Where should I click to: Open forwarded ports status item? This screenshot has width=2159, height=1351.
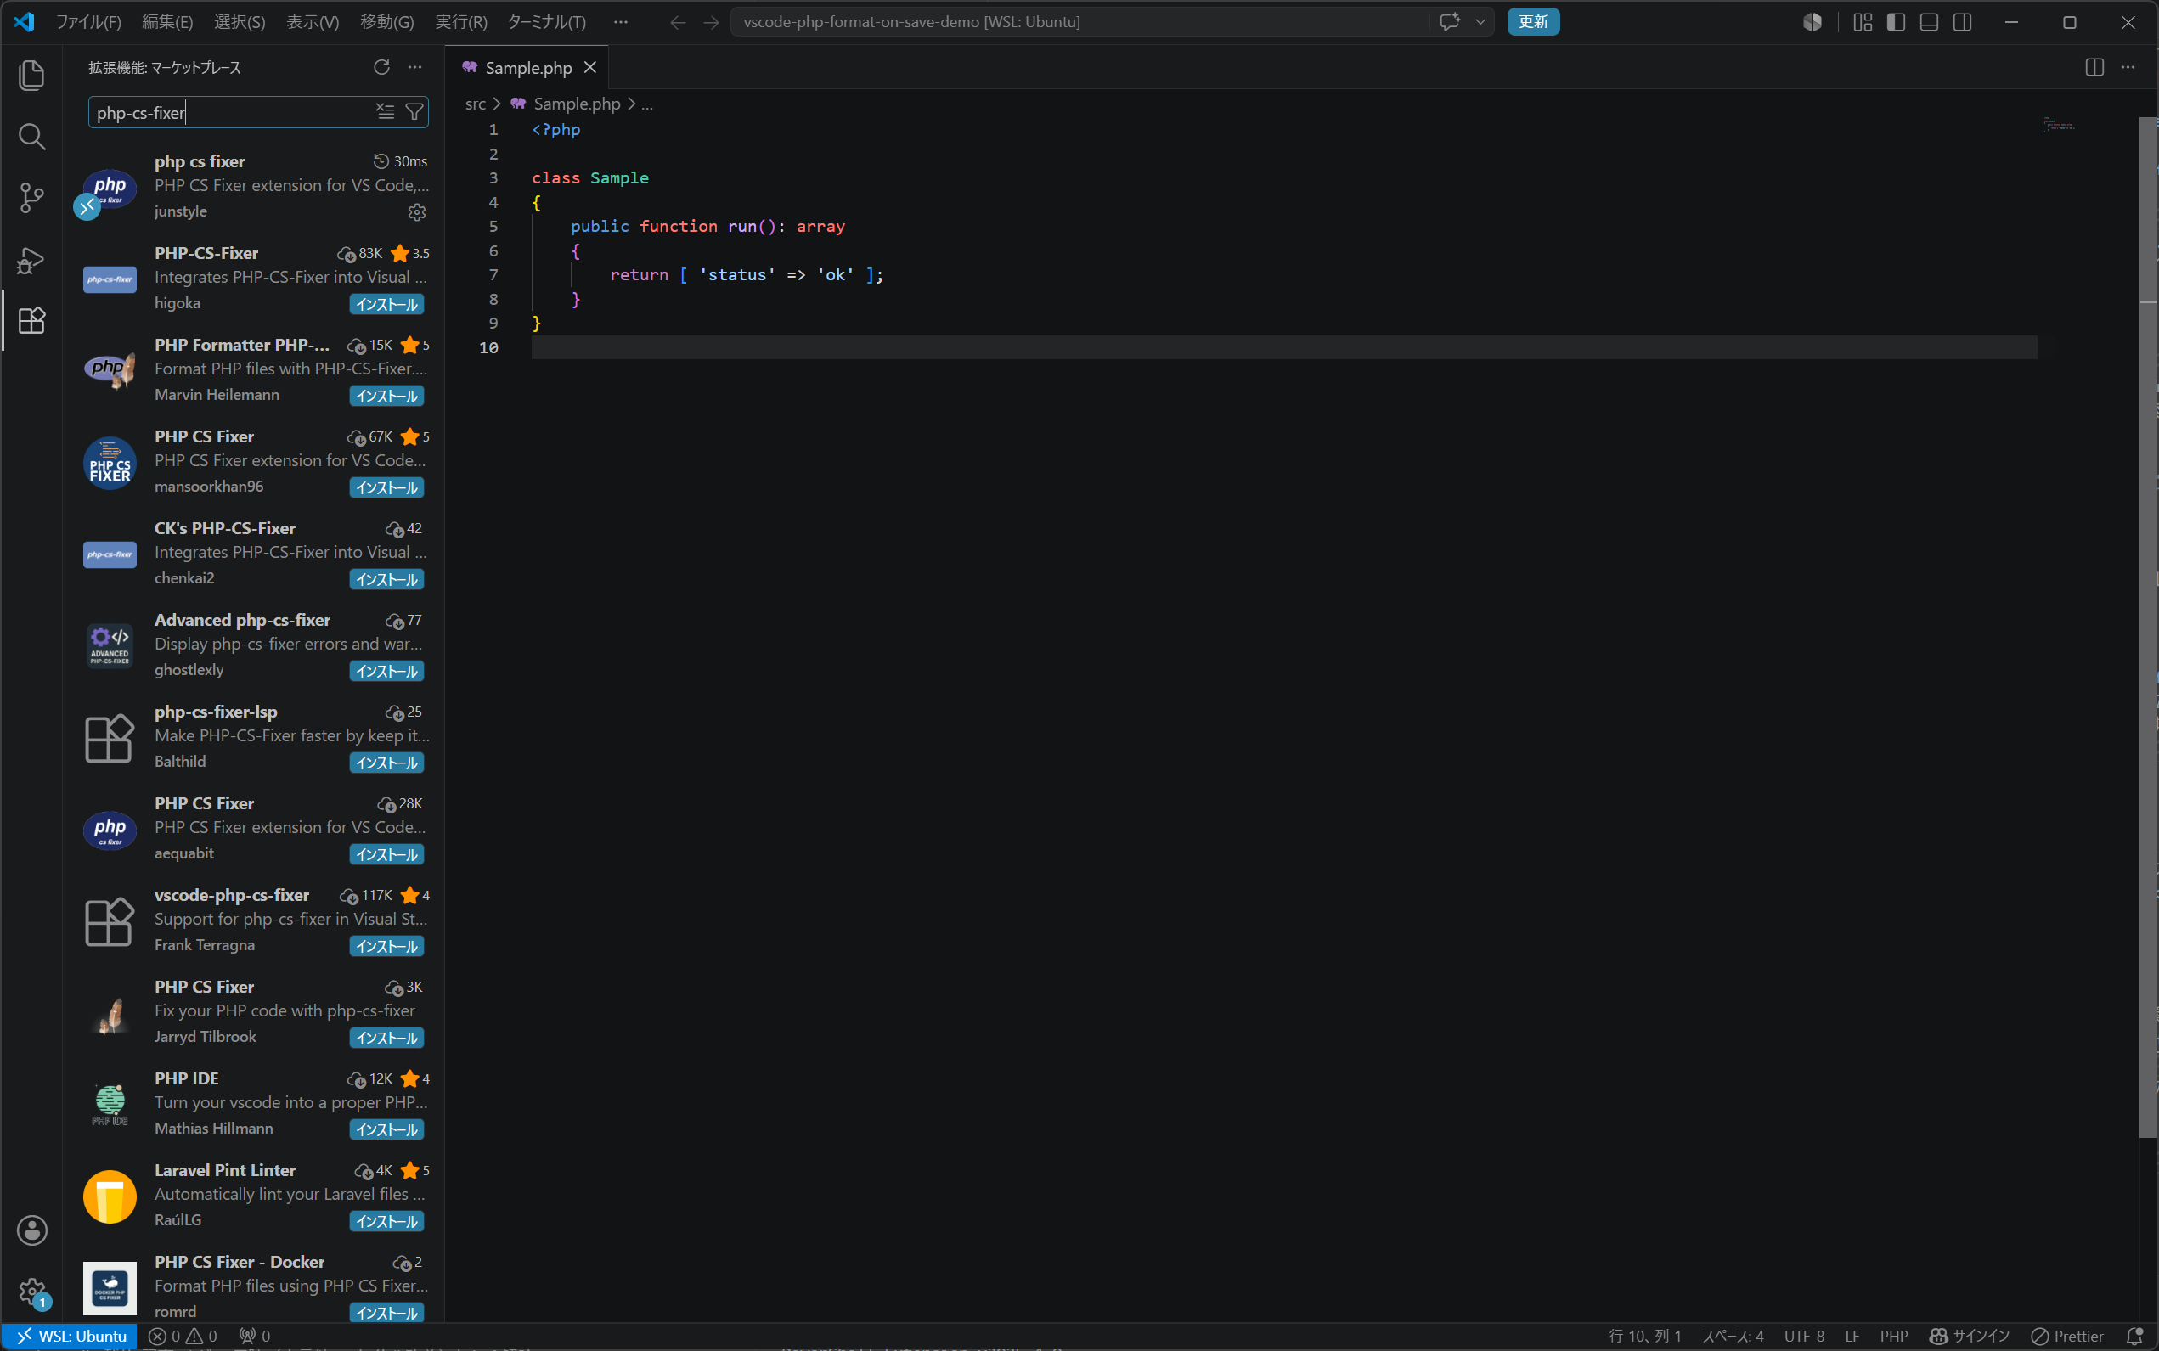pyautogui.click(x=255, y=1337)
